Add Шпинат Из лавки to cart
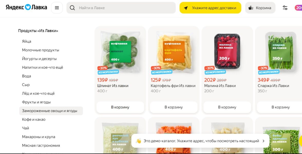The height and width of the screenshot is (154, 302). (120, 107)
